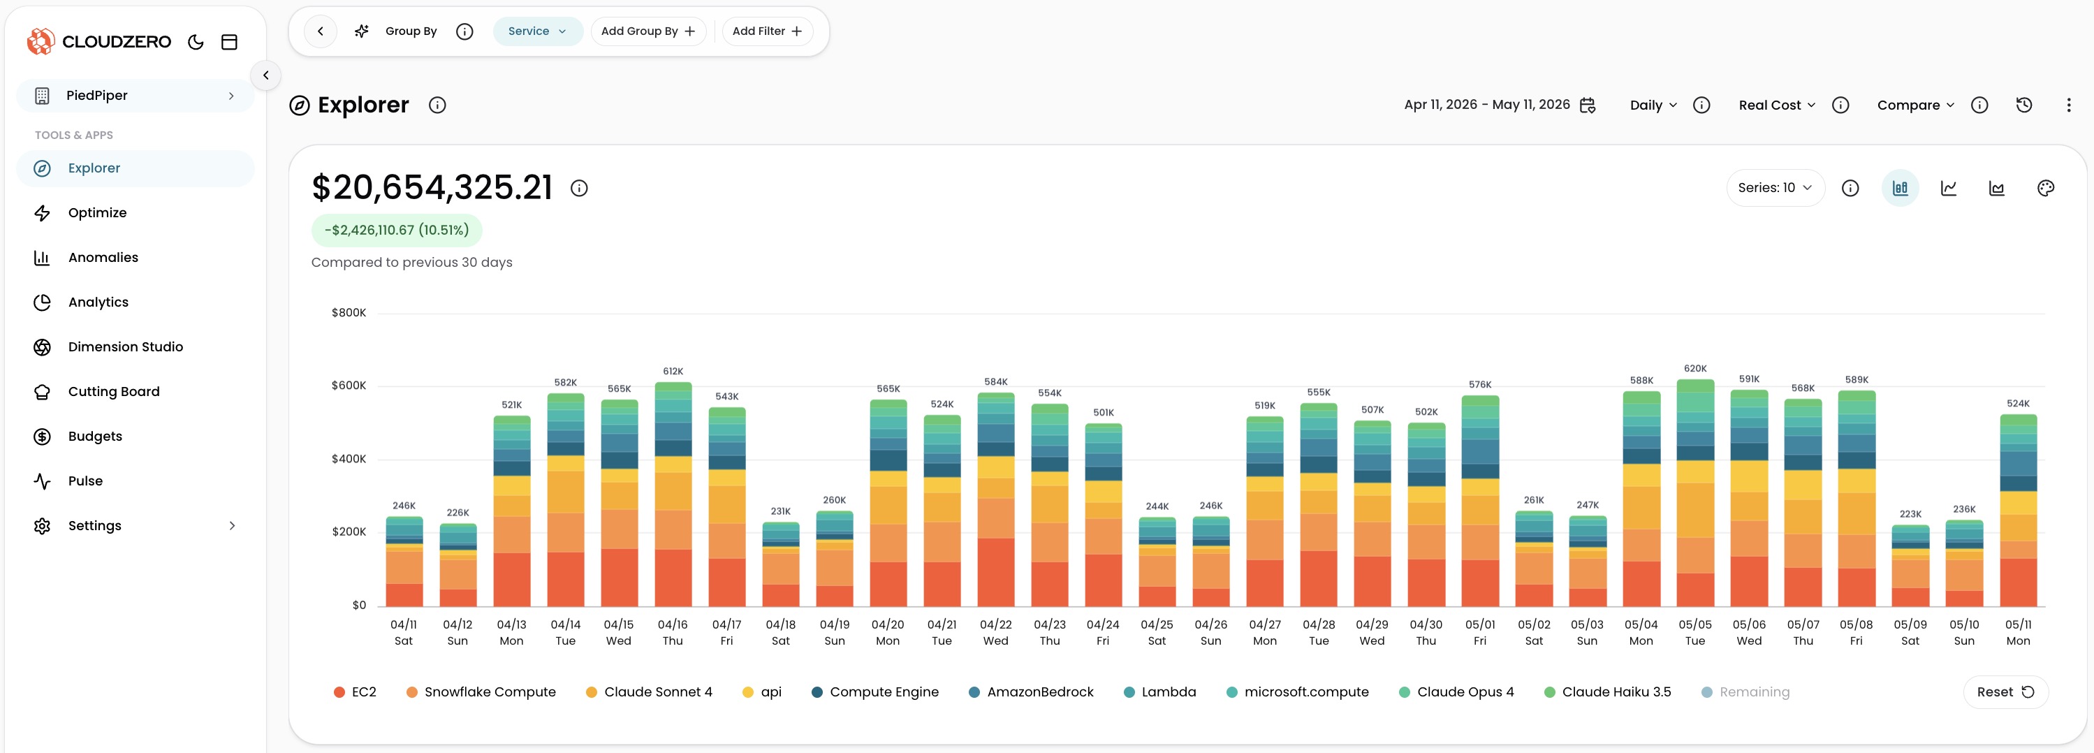
Task: Toggle Claude Opus 4 legend entry
Action: (1456, 692)
